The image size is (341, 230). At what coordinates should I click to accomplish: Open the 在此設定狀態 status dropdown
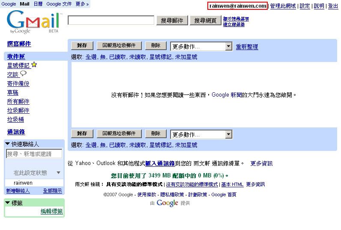pos(59,173)
